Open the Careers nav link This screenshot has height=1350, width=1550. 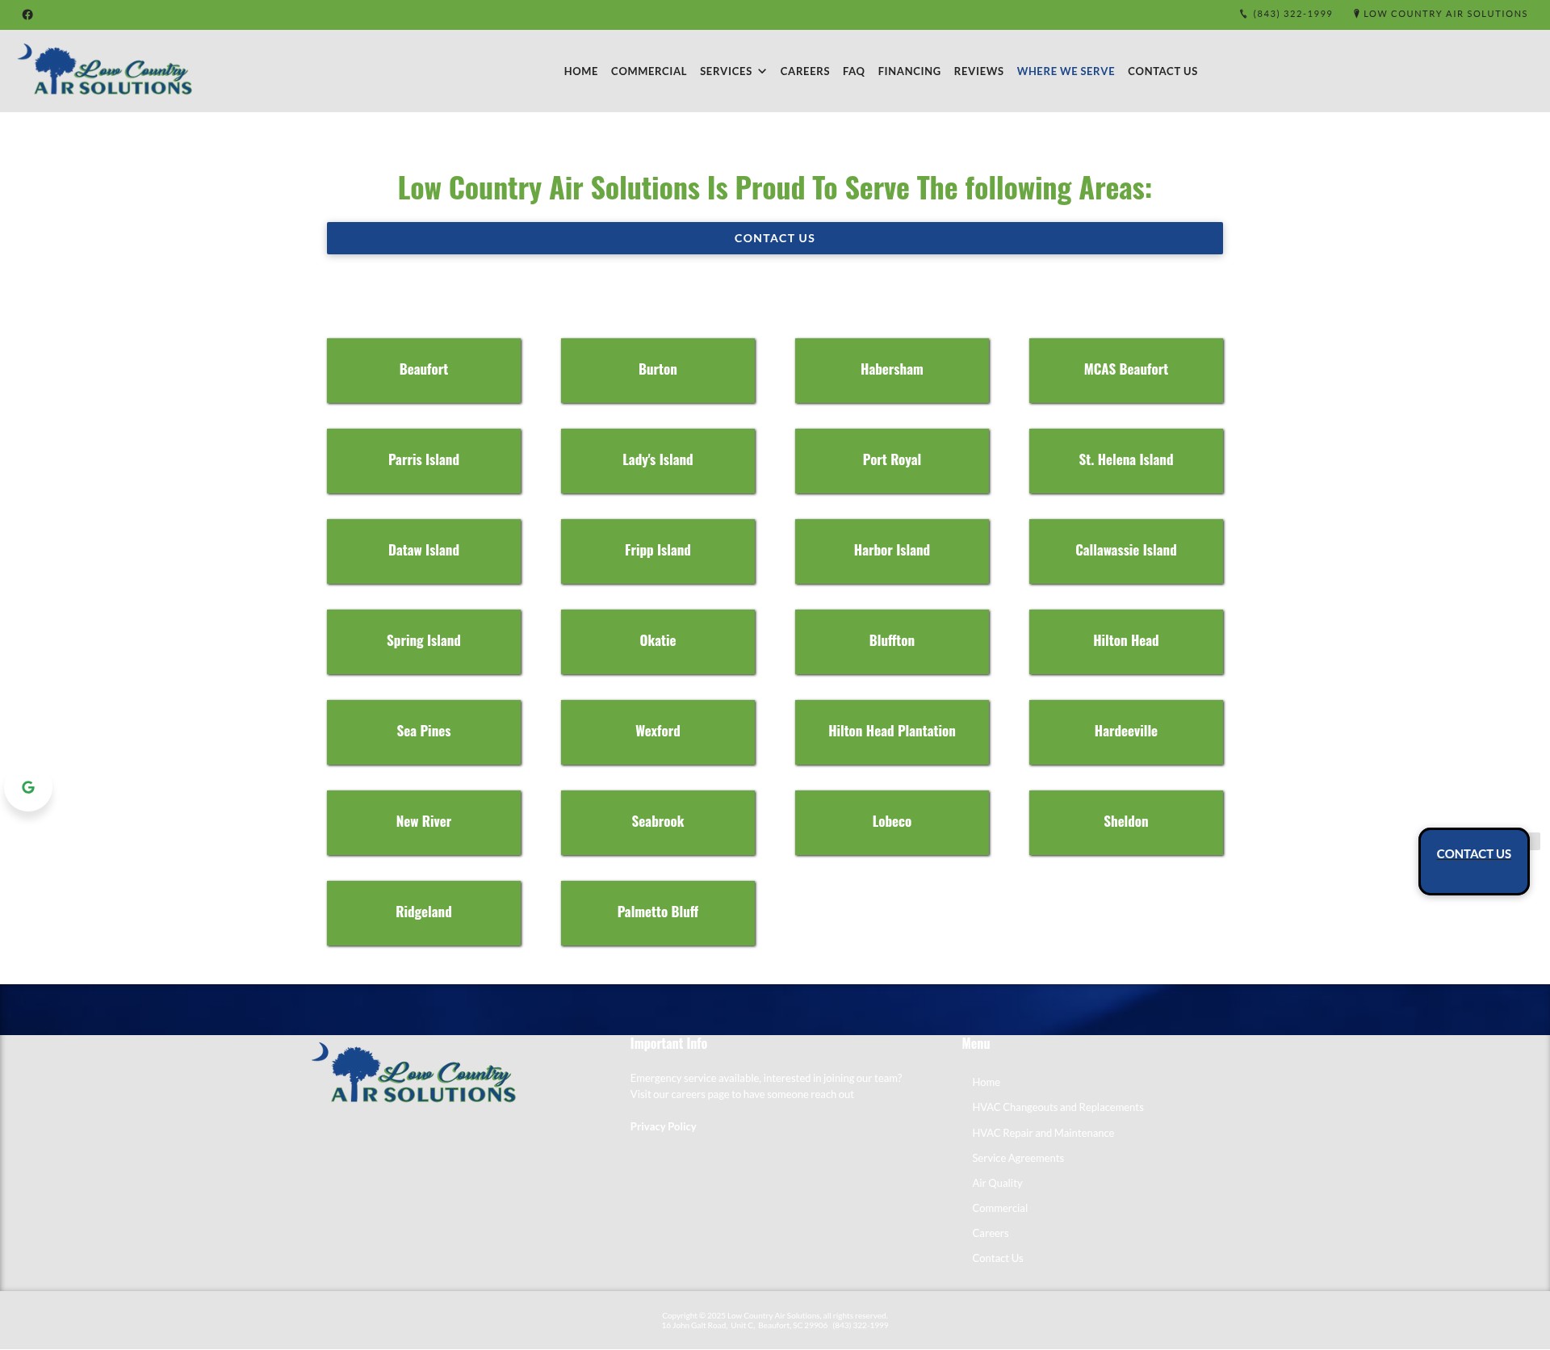(x=804, y=71)
